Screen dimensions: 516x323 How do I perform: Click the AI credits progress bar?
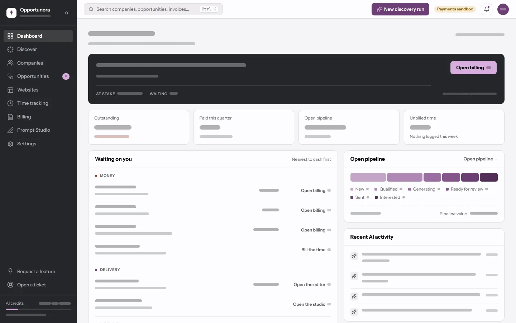tap(38, 309)
